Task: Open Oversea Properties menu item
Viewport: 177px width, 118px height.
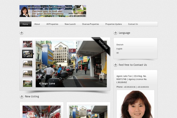Action: pos(91,24)
